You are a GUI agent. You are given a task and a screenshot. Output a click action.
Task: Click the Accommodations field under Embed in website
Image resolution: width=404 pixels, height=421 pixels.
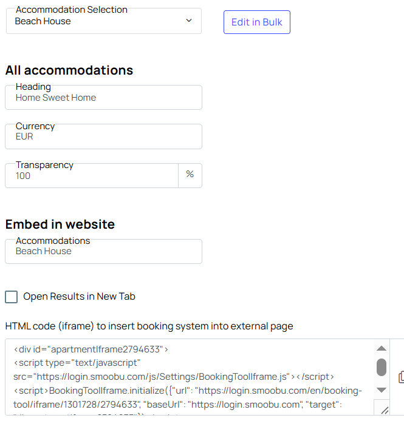tap(103, 251)
